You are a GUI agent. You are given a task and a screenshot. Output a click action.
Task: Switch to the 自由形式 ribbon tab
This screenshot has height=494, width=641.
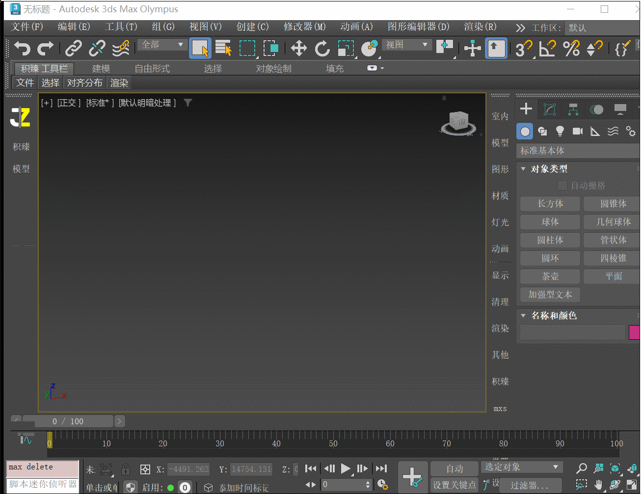tap(152, 69)
